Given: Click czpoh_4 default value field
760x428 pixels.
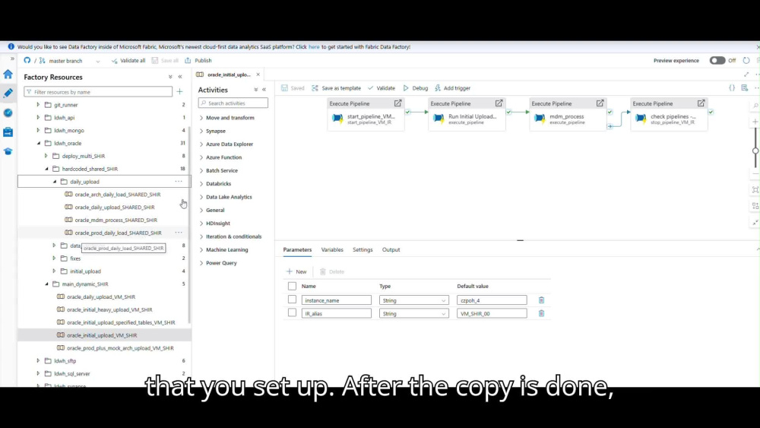Looking at the screenshot, I should pos(492,300).
